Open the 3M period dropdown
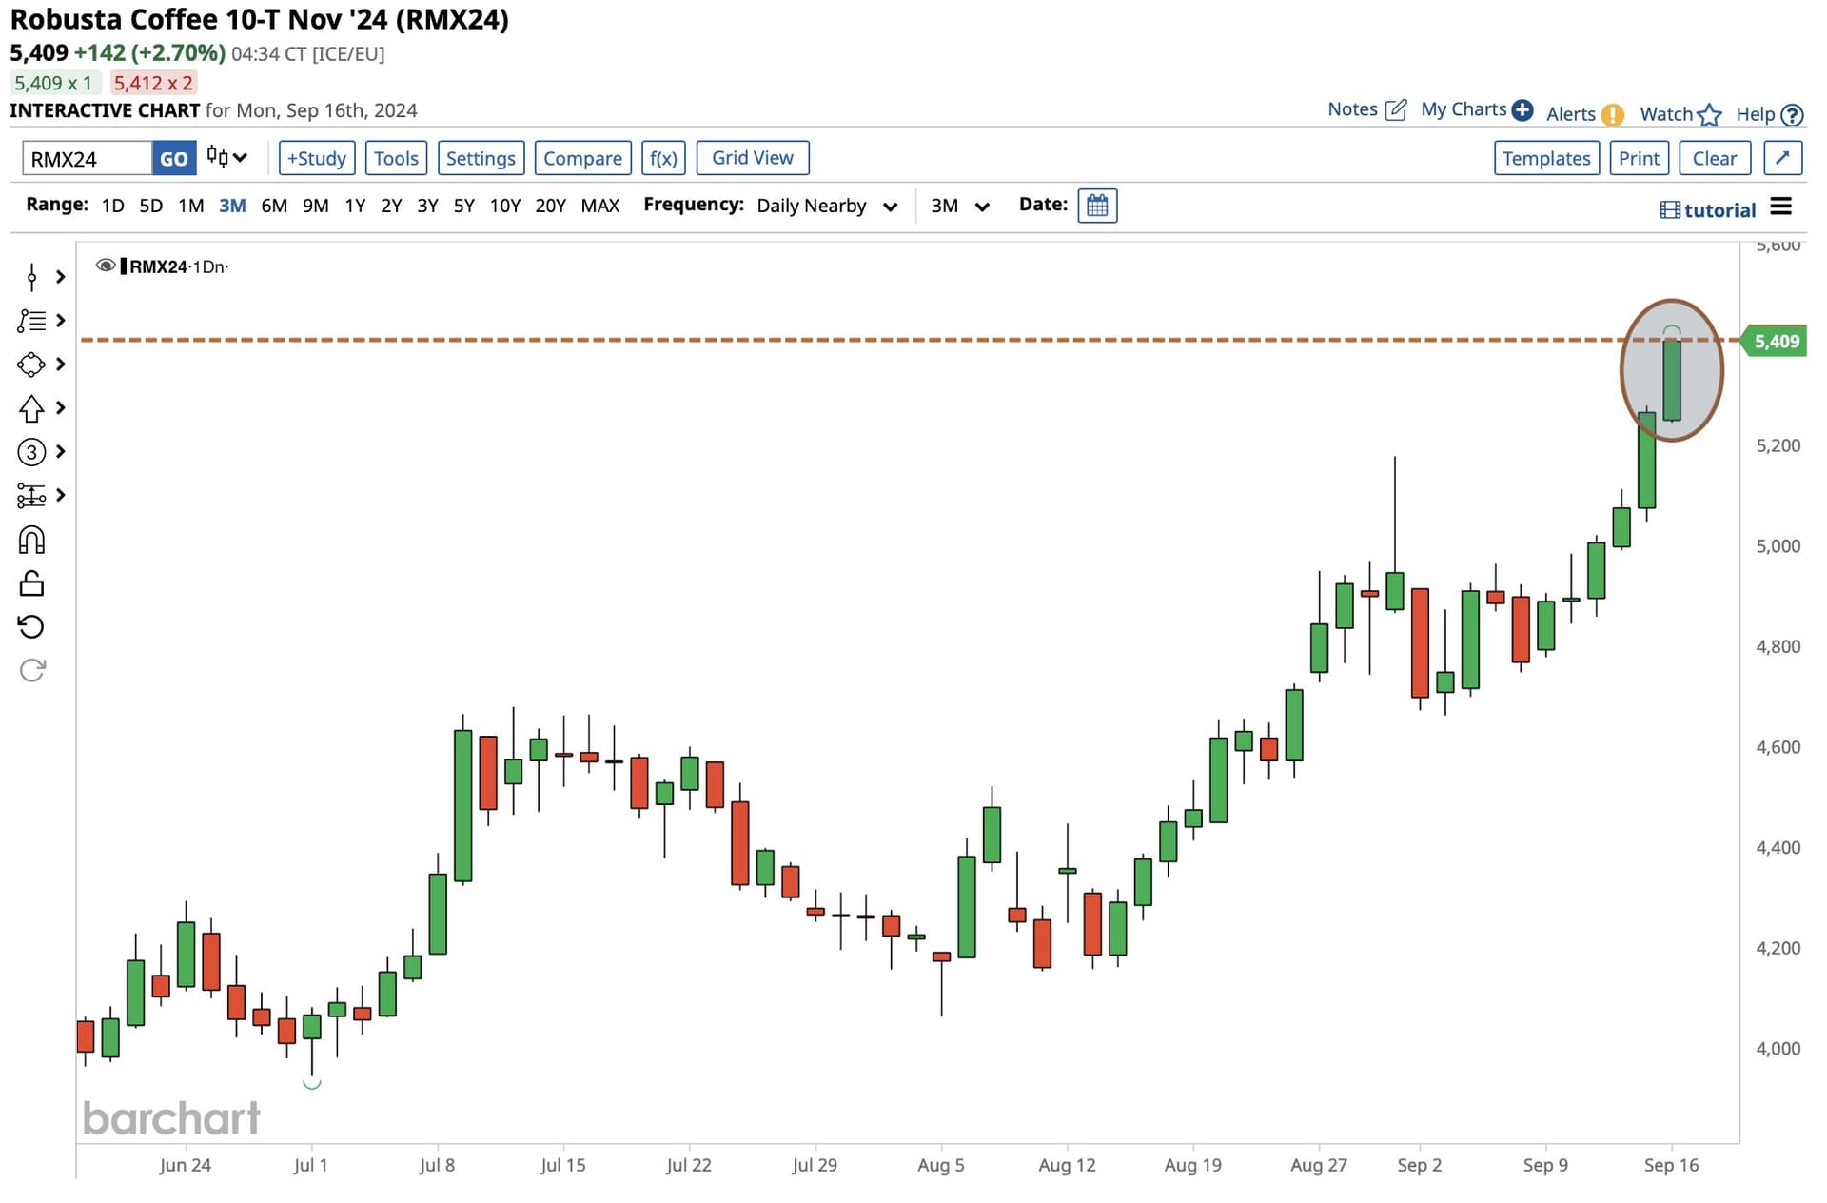Viewport: 1827px width, 1203px height. click(959, 207)
